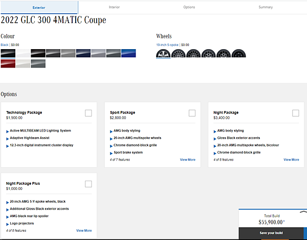Select the 19-inch 5-spoke wheel icon

pos(163,53)
